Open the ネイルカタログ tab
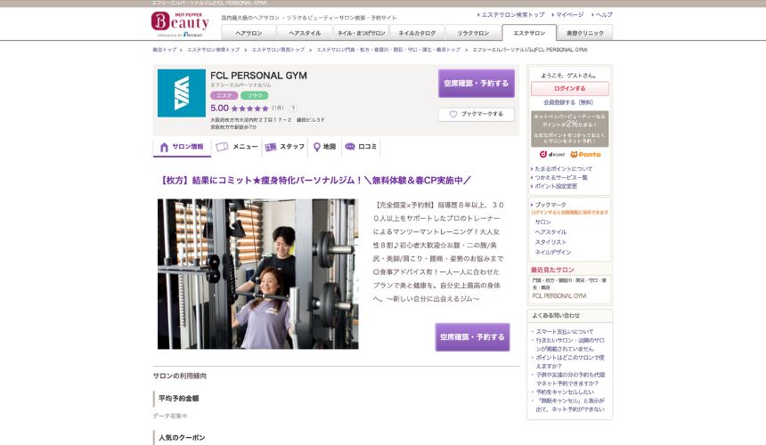766x445 pixels. click(x=417, y=33)
